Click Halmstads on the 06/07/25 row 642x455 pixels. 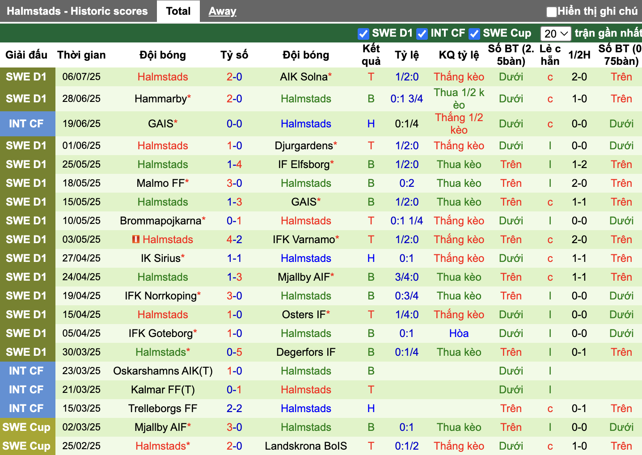[163, 77]
